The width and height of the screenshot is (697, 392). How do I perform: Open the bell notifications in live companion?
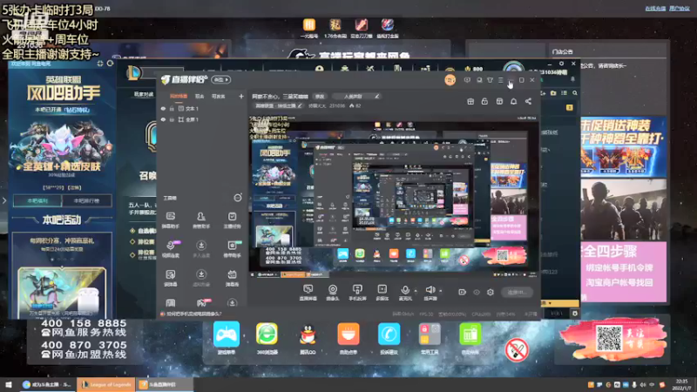(x=513, y=101)
